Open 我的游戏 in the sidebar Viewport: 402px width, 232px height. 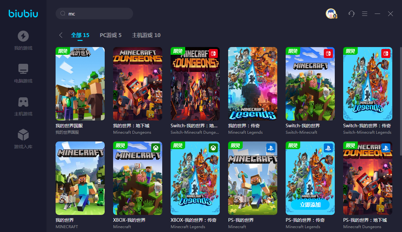click(23, 40)
